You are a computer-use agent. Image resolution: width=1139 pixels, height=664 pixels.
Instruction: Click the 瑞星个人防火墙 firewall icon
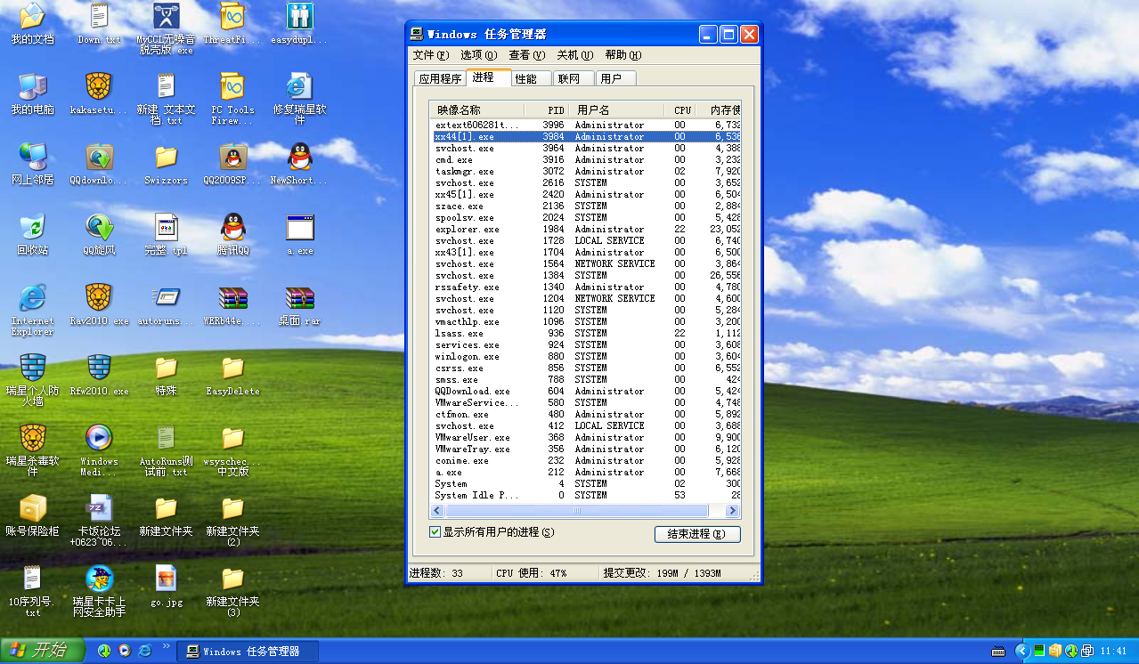coord(32,368)
